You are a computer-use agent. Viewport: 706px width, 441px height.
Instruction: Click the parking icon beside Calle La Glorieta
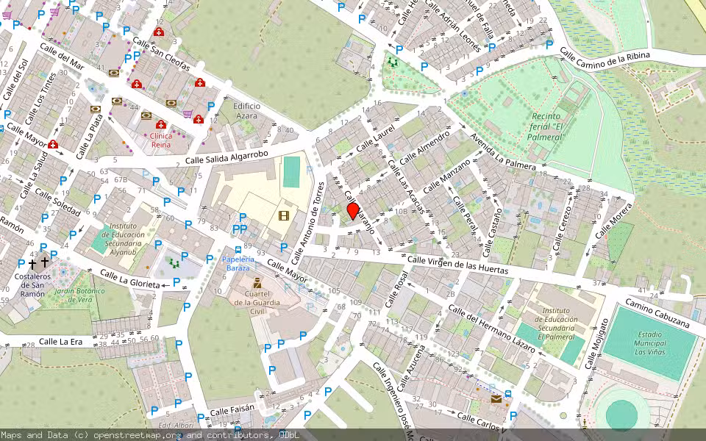point(176,282)
